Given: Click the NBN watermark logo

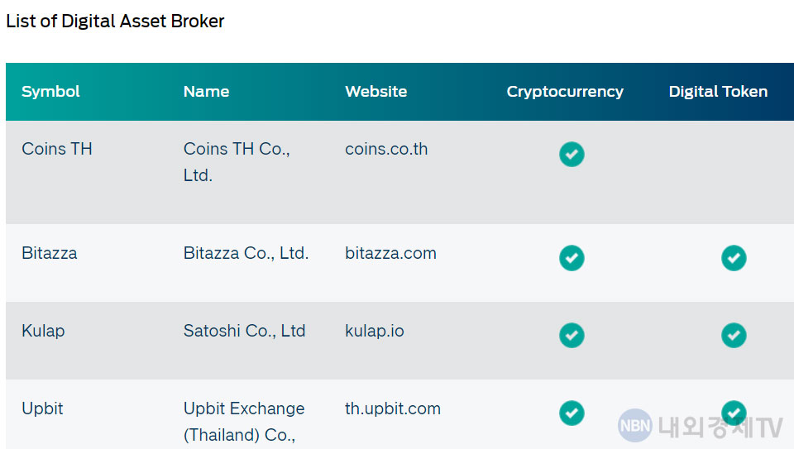Looking at the screenshot, I should coord(634,426).
